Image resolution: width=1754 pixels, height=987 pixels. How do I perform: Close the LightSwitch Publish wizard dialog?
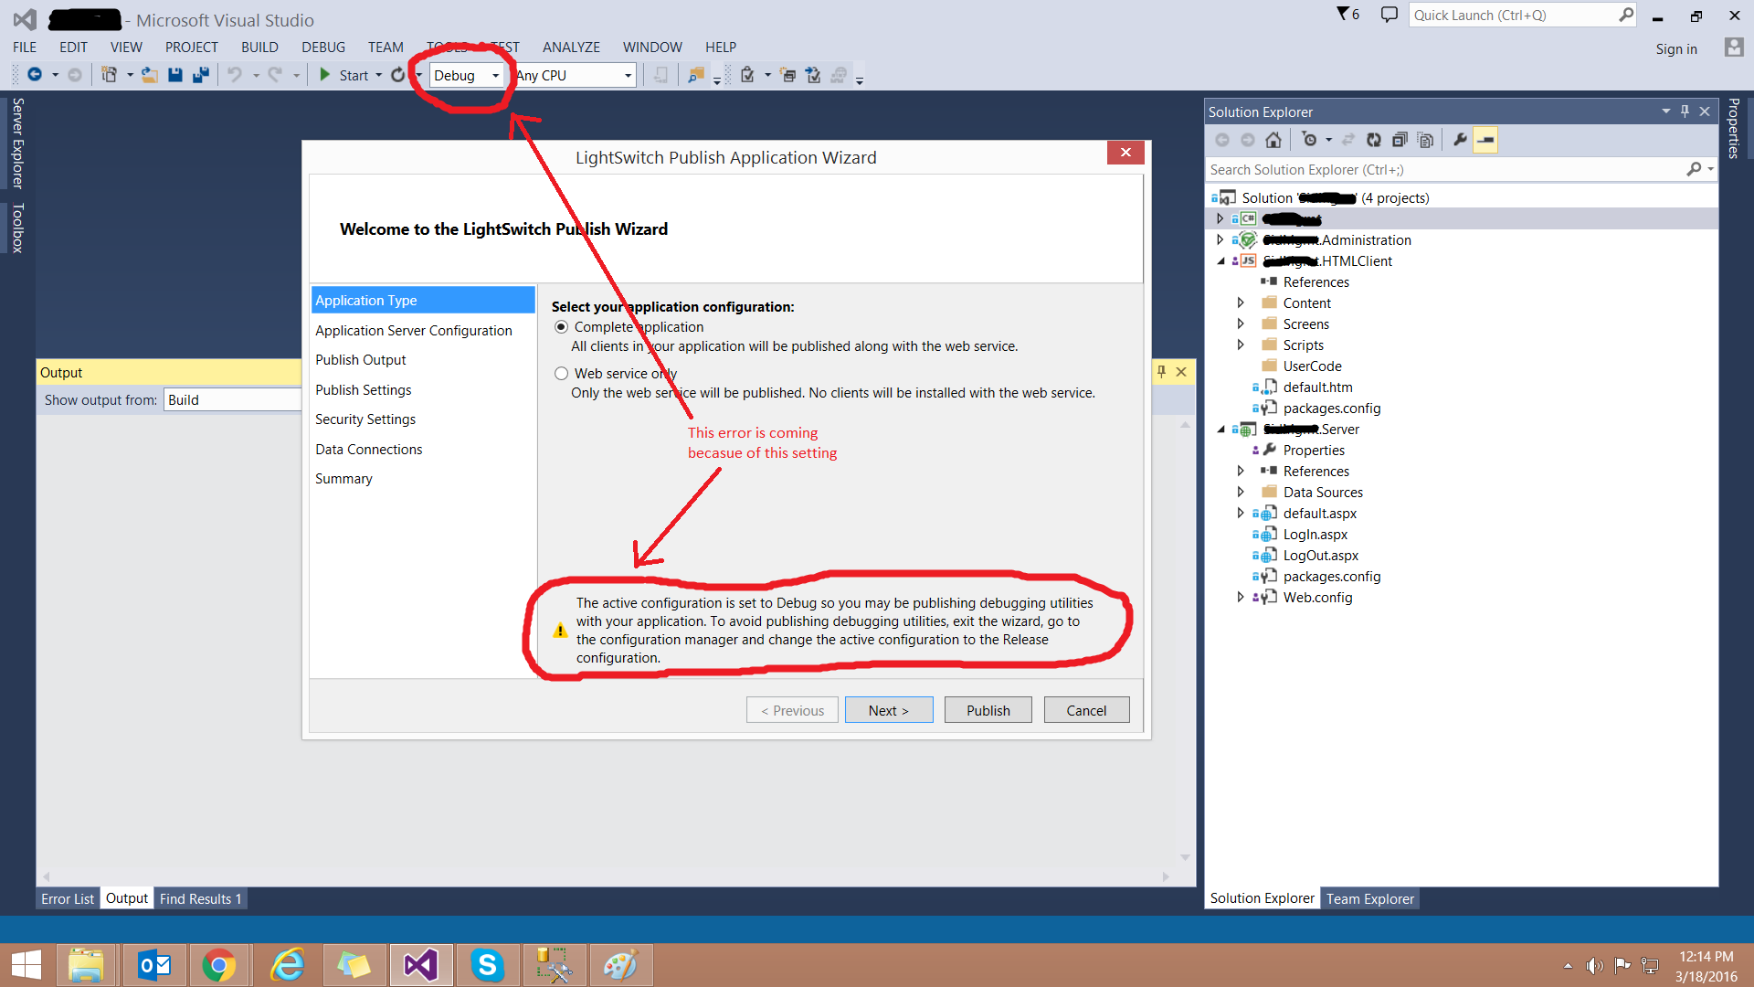1125,153
